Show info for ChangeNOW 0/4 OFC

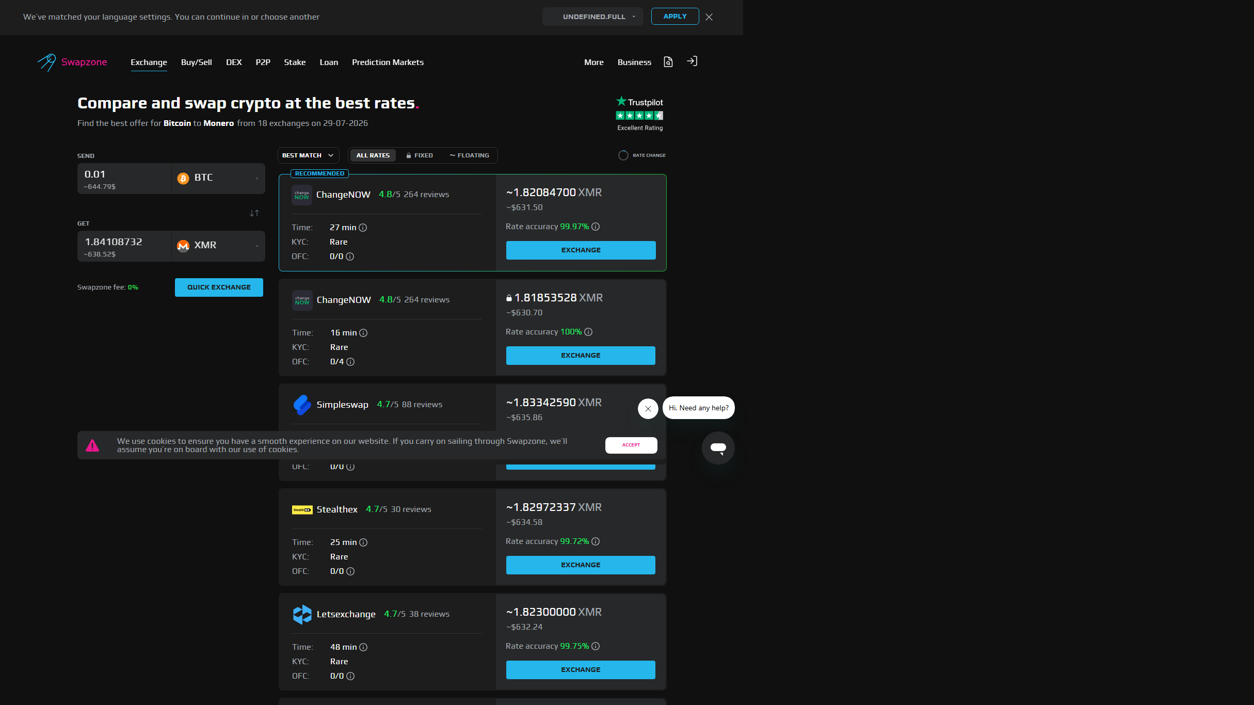click(350, 362)
